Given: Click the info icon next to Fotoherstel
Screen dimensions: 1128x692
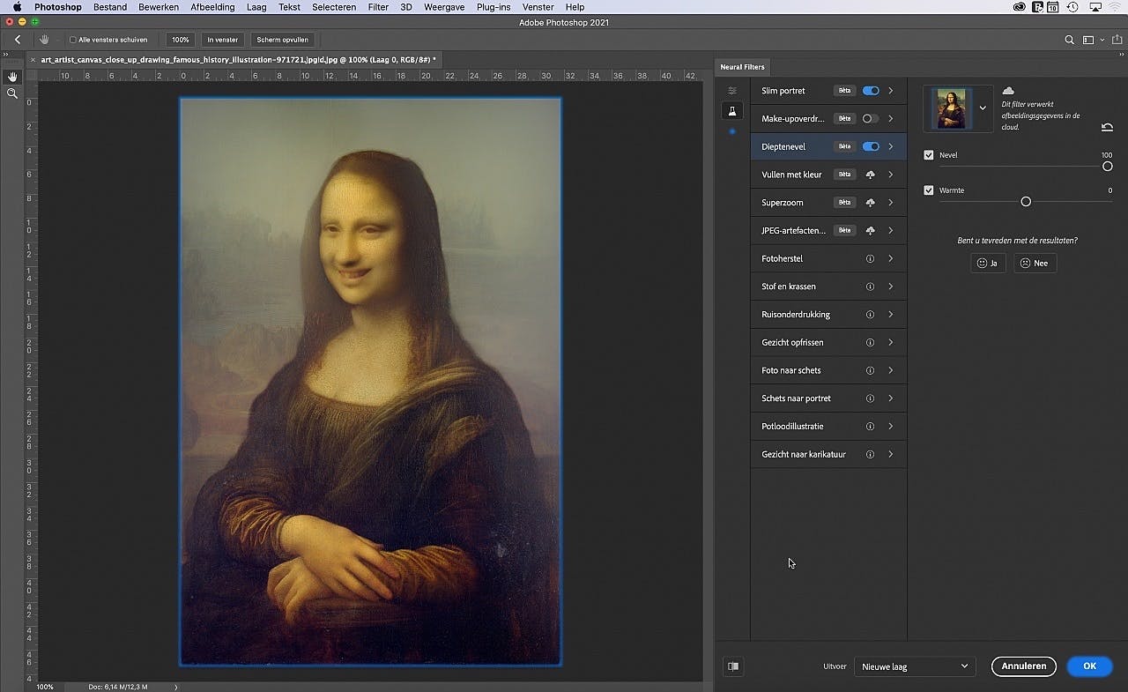Looking at the screenshot, I should click(870, 258).
